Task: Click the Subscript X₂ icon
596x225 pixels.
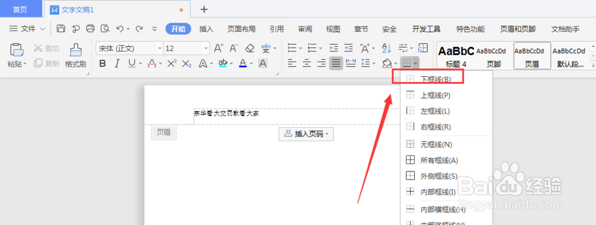Action: point(186,63)
